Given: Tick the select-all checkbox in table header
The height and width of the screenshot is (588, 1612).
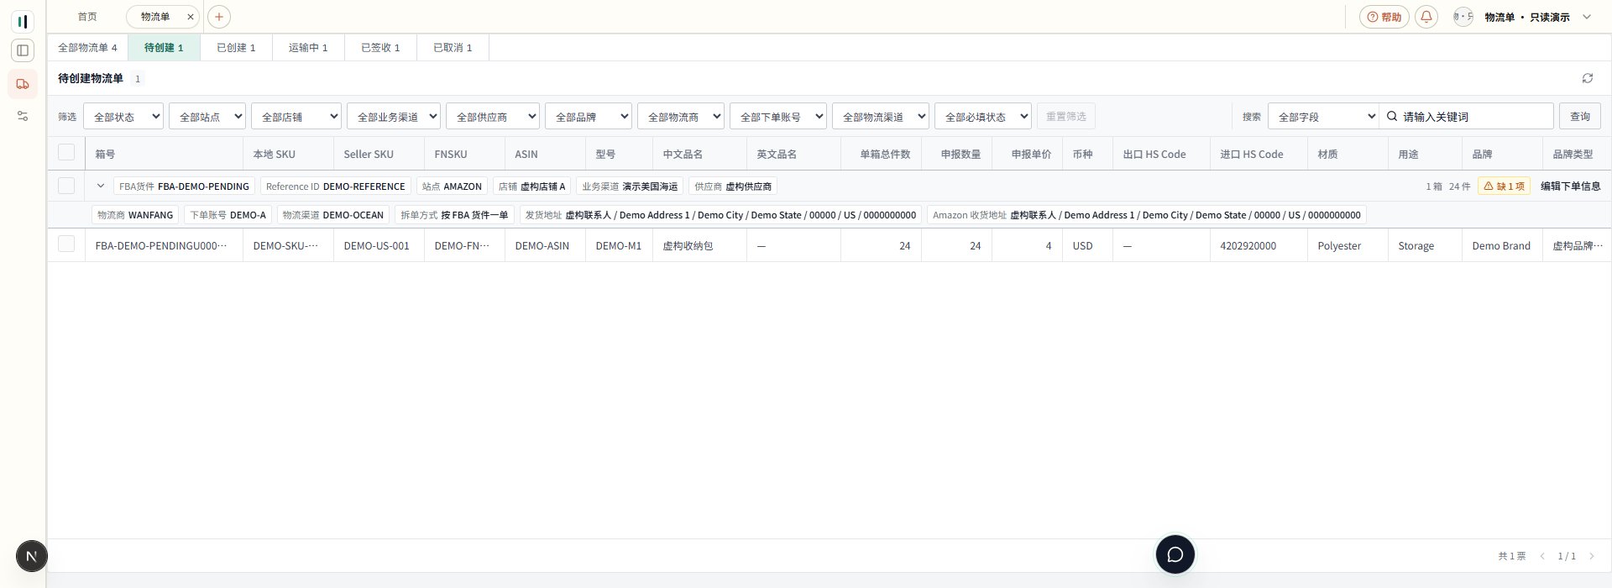Looking at the screenshot, I should [x=66, y=152].
